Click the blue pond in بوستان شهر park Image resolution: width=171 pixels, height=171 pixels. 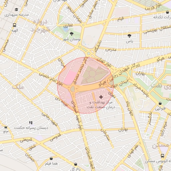pyautogui.click(x=66, y=29)
